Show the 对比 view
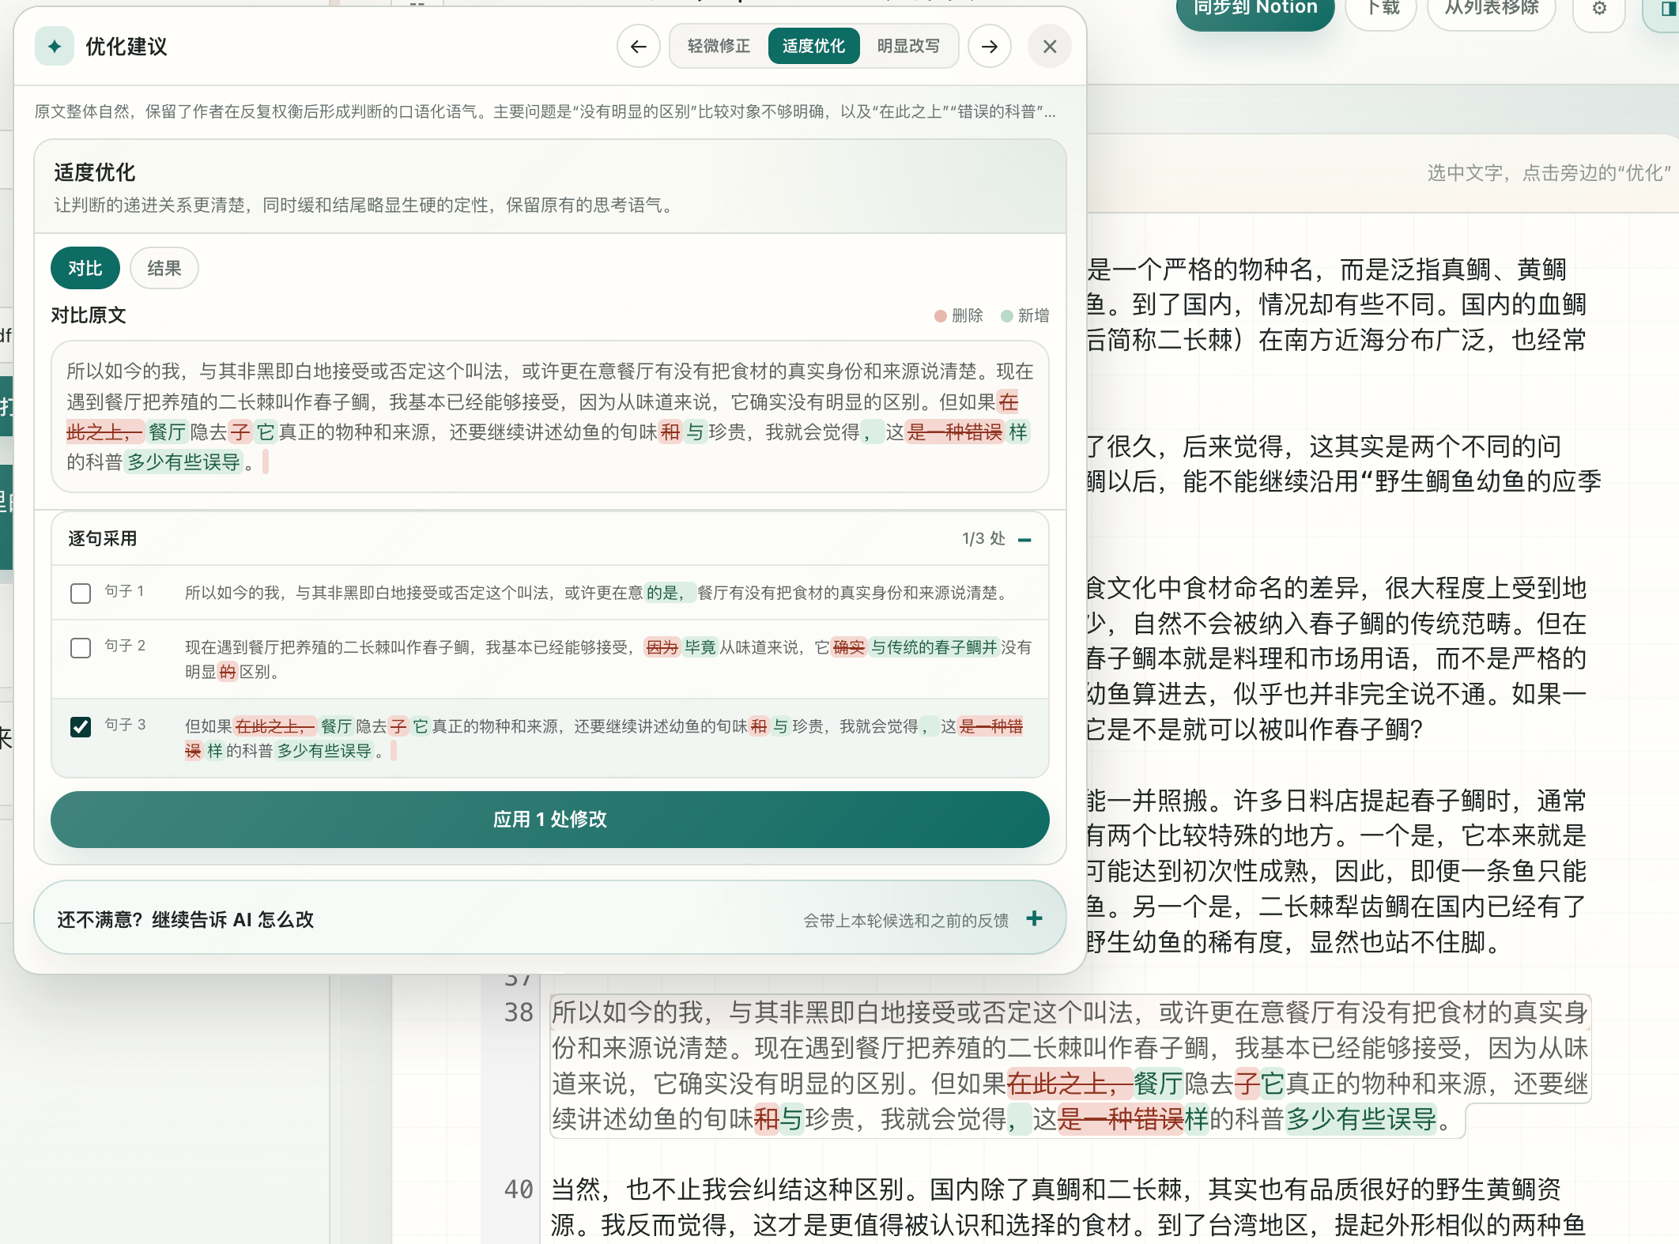1679x1244 pixels. 85,269
